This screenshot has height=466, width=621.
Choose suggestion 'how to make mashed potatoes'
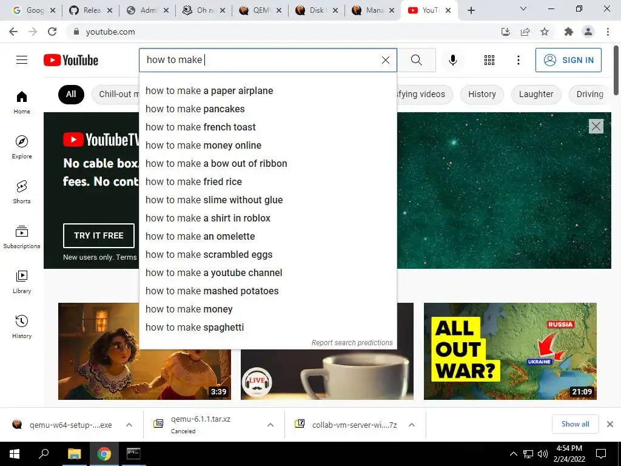(267, 291)
